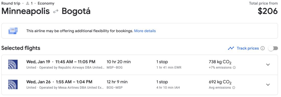Screen dimensions: 281x97
Task: Open the More details link
Action: (145, 31)
